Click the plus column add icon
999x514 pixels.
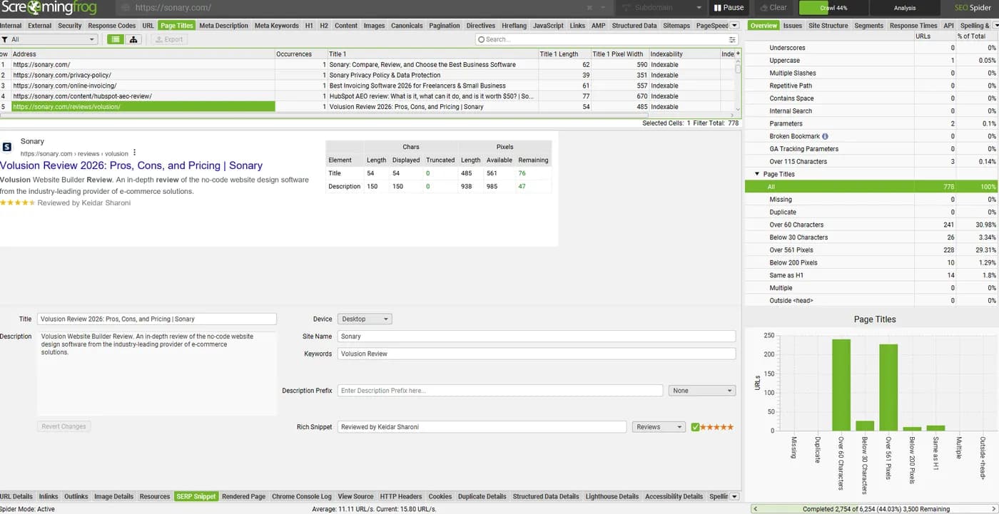(738, 53)
